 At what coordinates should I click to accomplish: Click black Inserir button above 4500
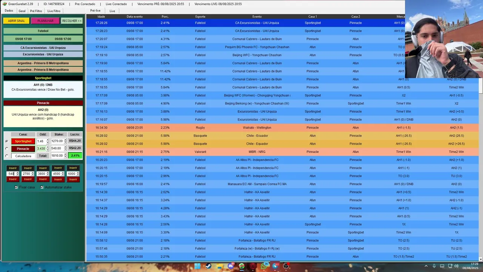click(58, 168)
